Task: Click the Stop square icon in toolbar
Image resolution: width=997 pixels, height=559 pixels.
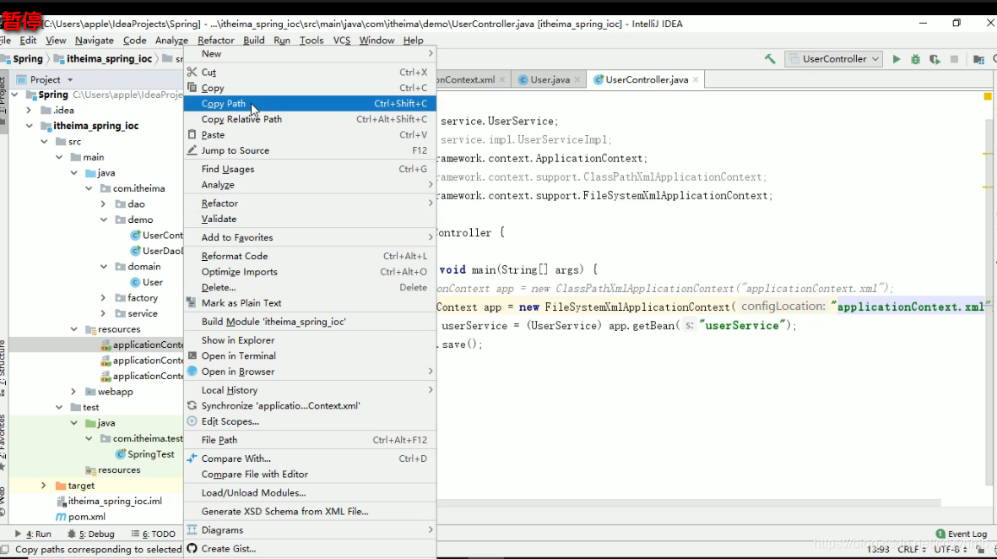Action: [955, 59]
